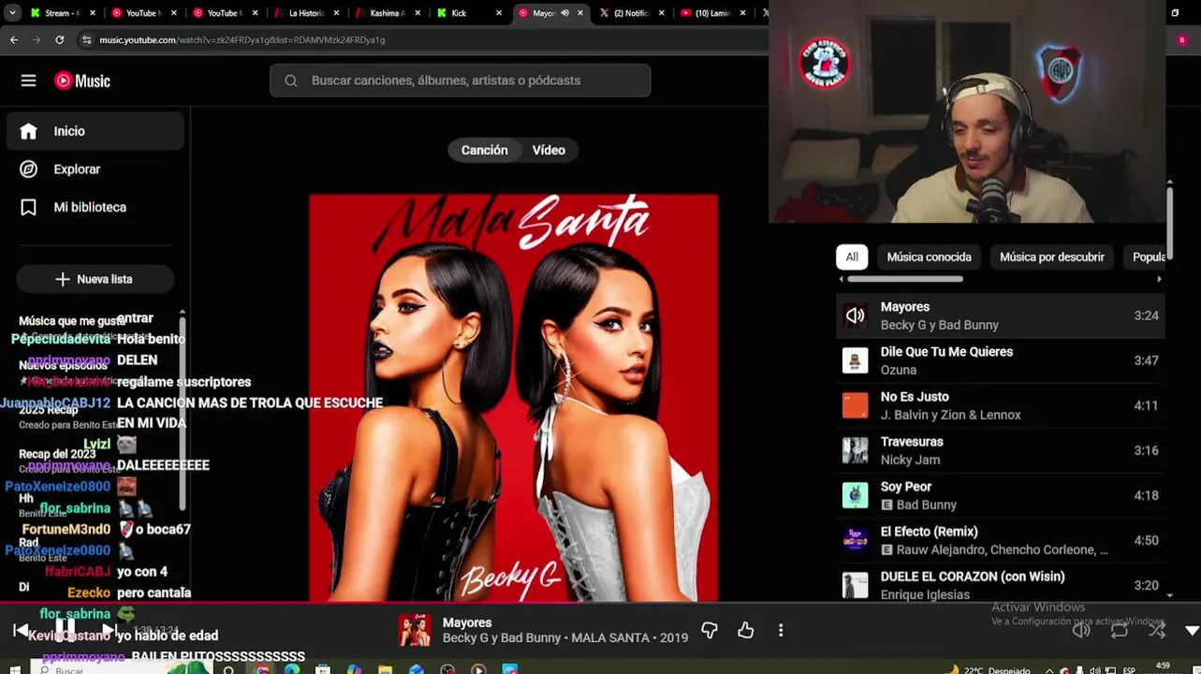Open the hamburger guide menu

pyautogui.click(x=28, y=81)
